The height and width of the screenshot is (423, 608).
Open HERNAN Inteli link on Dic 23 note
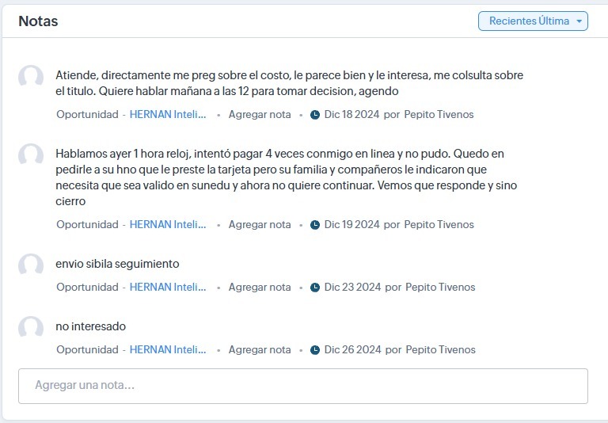167,288
